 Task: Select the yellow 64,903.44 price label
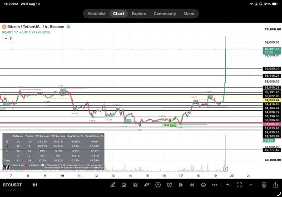(272, 100)
